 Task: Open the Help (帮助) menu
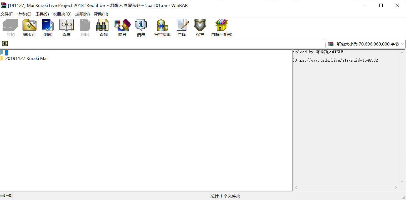[x=101, y=14]
